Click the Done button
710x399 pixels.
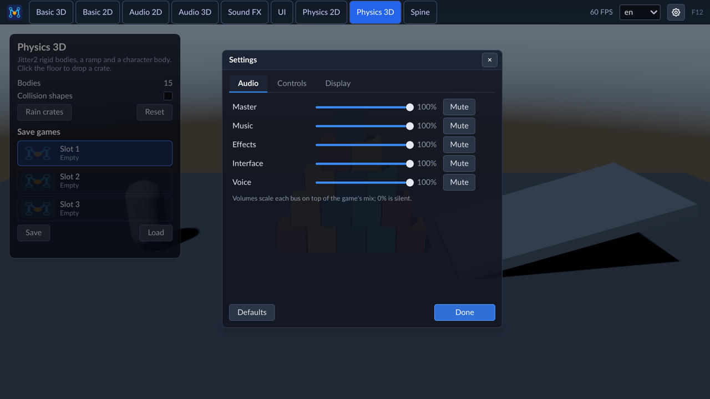(x=464, y=313)
